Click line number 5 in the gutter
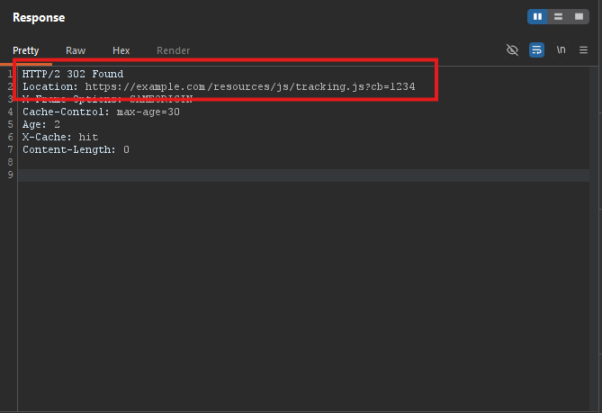This screenshot has height=413, width=602. (x=11, y=124)
